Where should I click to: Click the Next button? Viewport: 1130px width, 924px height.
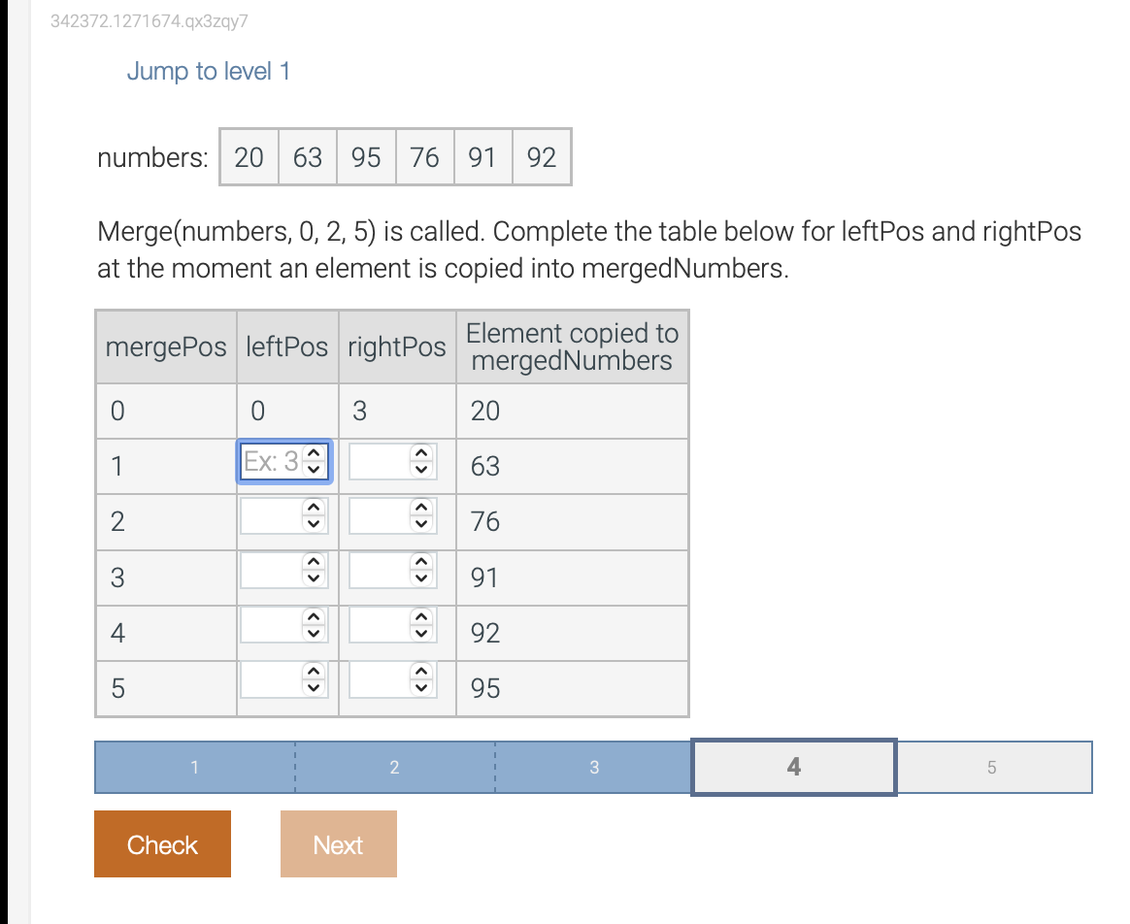point(338,843)
